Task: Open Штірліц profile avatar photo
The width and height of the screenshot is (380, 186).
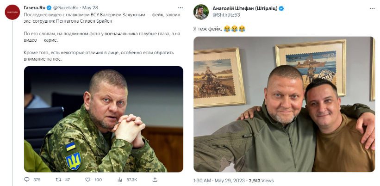Action: (201, 12)
